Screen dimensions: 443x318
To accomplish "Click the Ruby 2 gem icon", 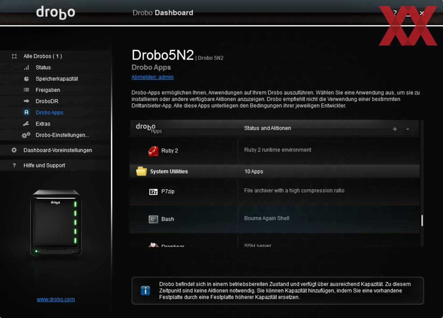I will coord(153,151).
